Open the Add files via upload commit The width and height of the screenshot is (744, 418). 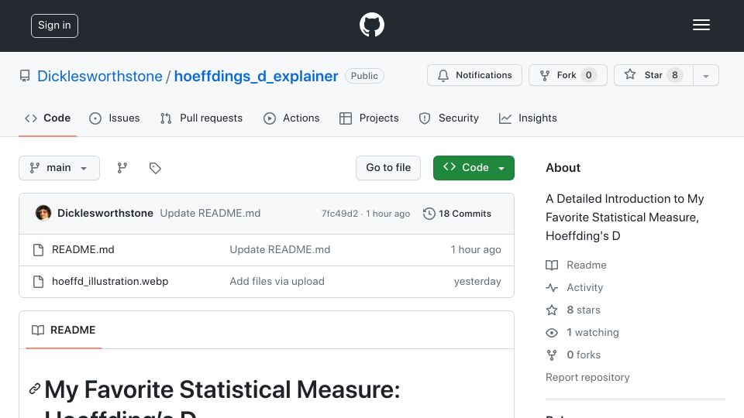[277, 282]
